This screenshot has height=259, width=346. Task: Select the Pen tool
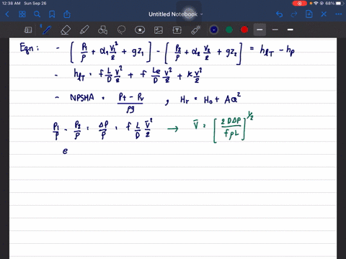click(x=46, y=30)
